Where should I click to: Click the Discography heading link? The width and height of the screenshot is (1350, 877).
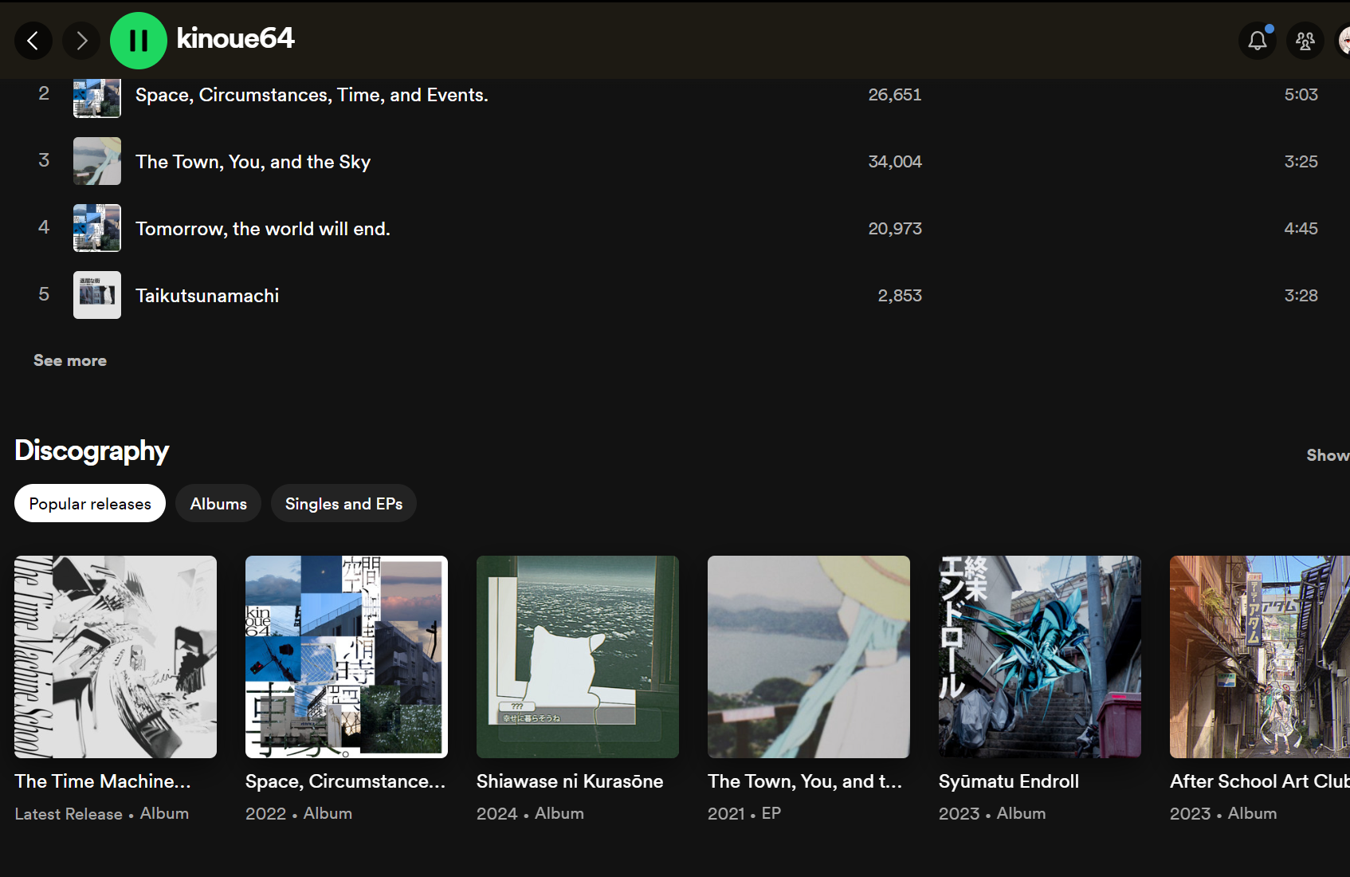92,450
